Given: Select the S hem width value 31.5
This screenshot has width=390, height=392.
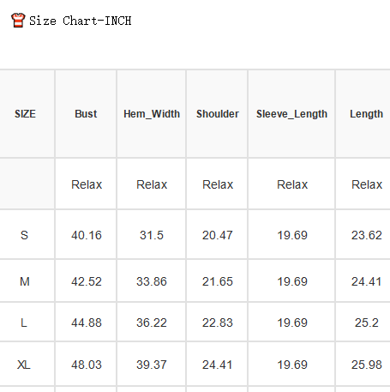Looking at the screenshot, I should pos(152,235).
